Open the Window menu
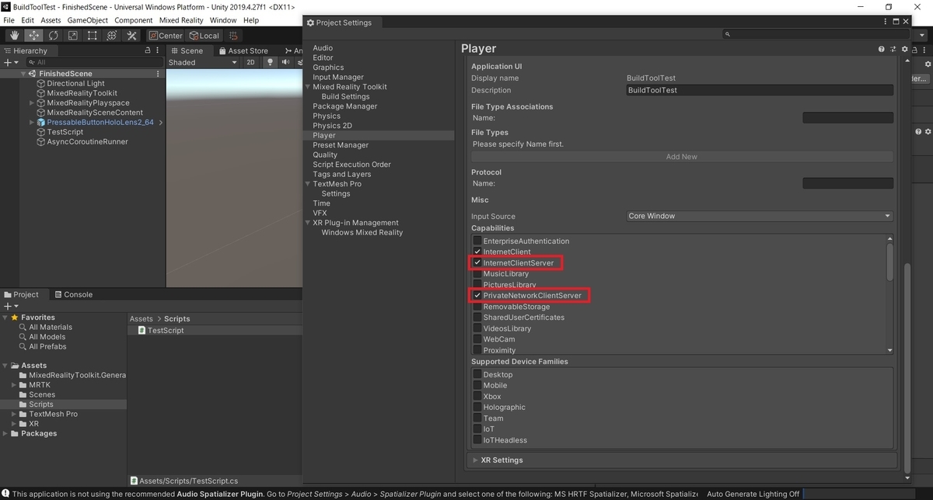Image resolution: width=933 pixels, height=500 pixels. 223,20
